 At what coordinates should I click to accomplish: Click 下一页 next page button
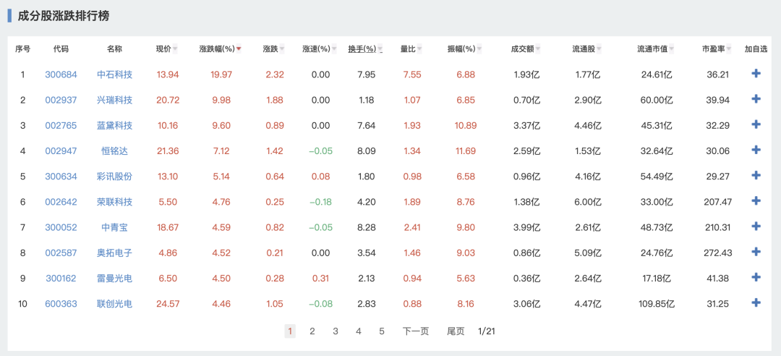416,331
